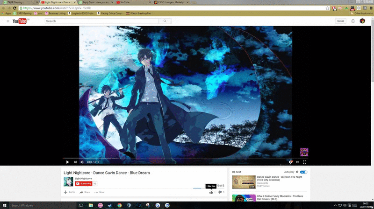Show hidden system tray icons

335,205
